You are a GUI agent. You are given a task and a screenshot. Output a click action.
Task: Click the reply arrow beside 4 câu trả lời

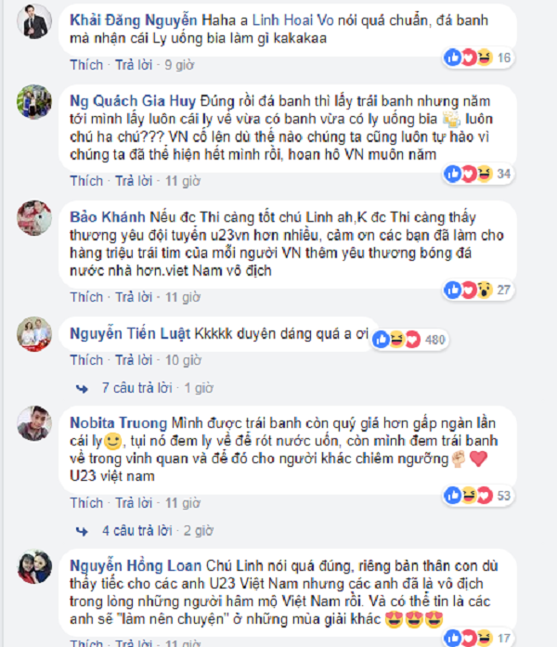[x=82, y=531]
